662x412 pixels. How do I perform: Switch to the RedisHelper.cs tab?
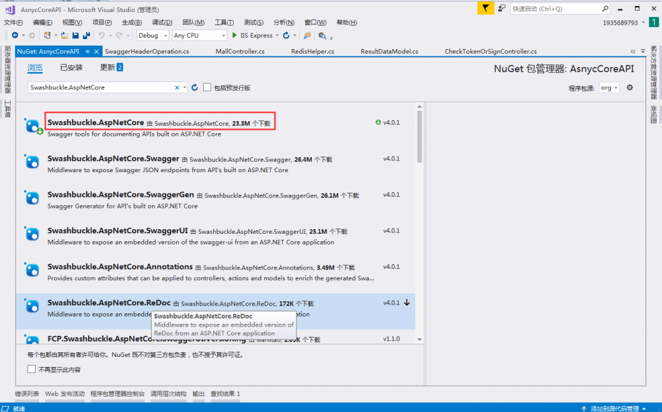coord(312,52)
